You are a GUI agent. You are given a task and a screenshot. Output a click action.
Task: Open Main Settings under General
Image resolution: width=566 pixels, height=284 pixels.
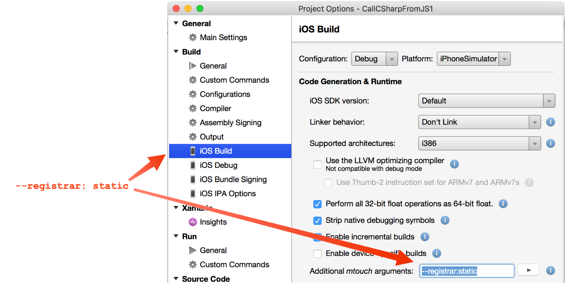click(x=223, y=37)
